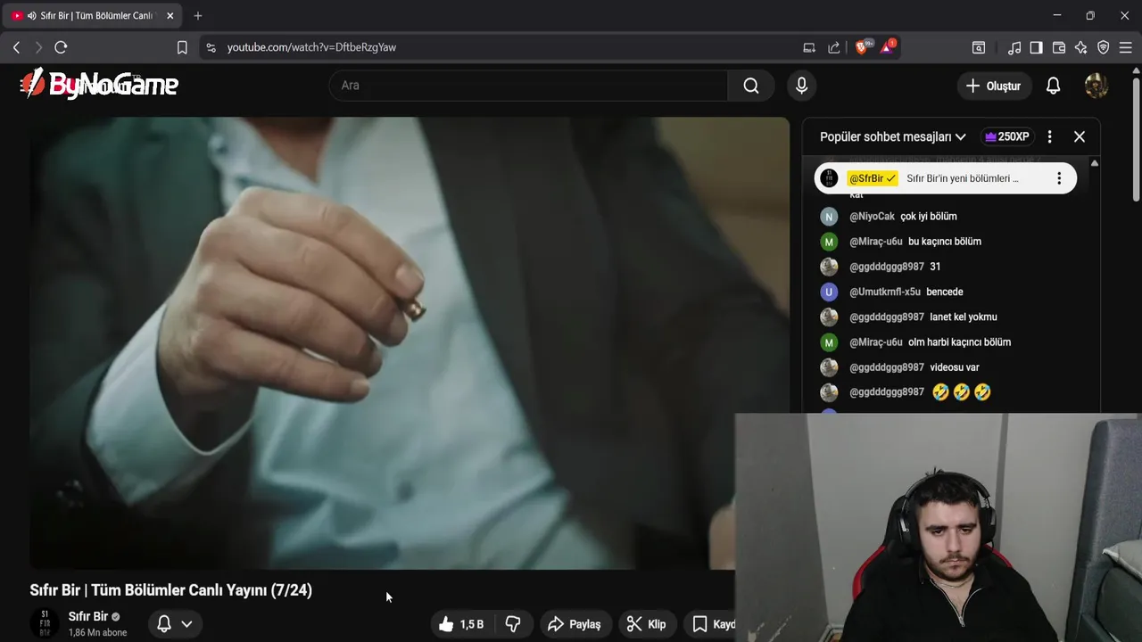Go back to the previous page

(16, 47)
